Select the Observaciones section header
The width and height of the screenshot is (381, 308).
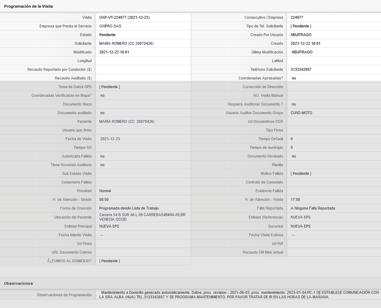coord(18,283)
